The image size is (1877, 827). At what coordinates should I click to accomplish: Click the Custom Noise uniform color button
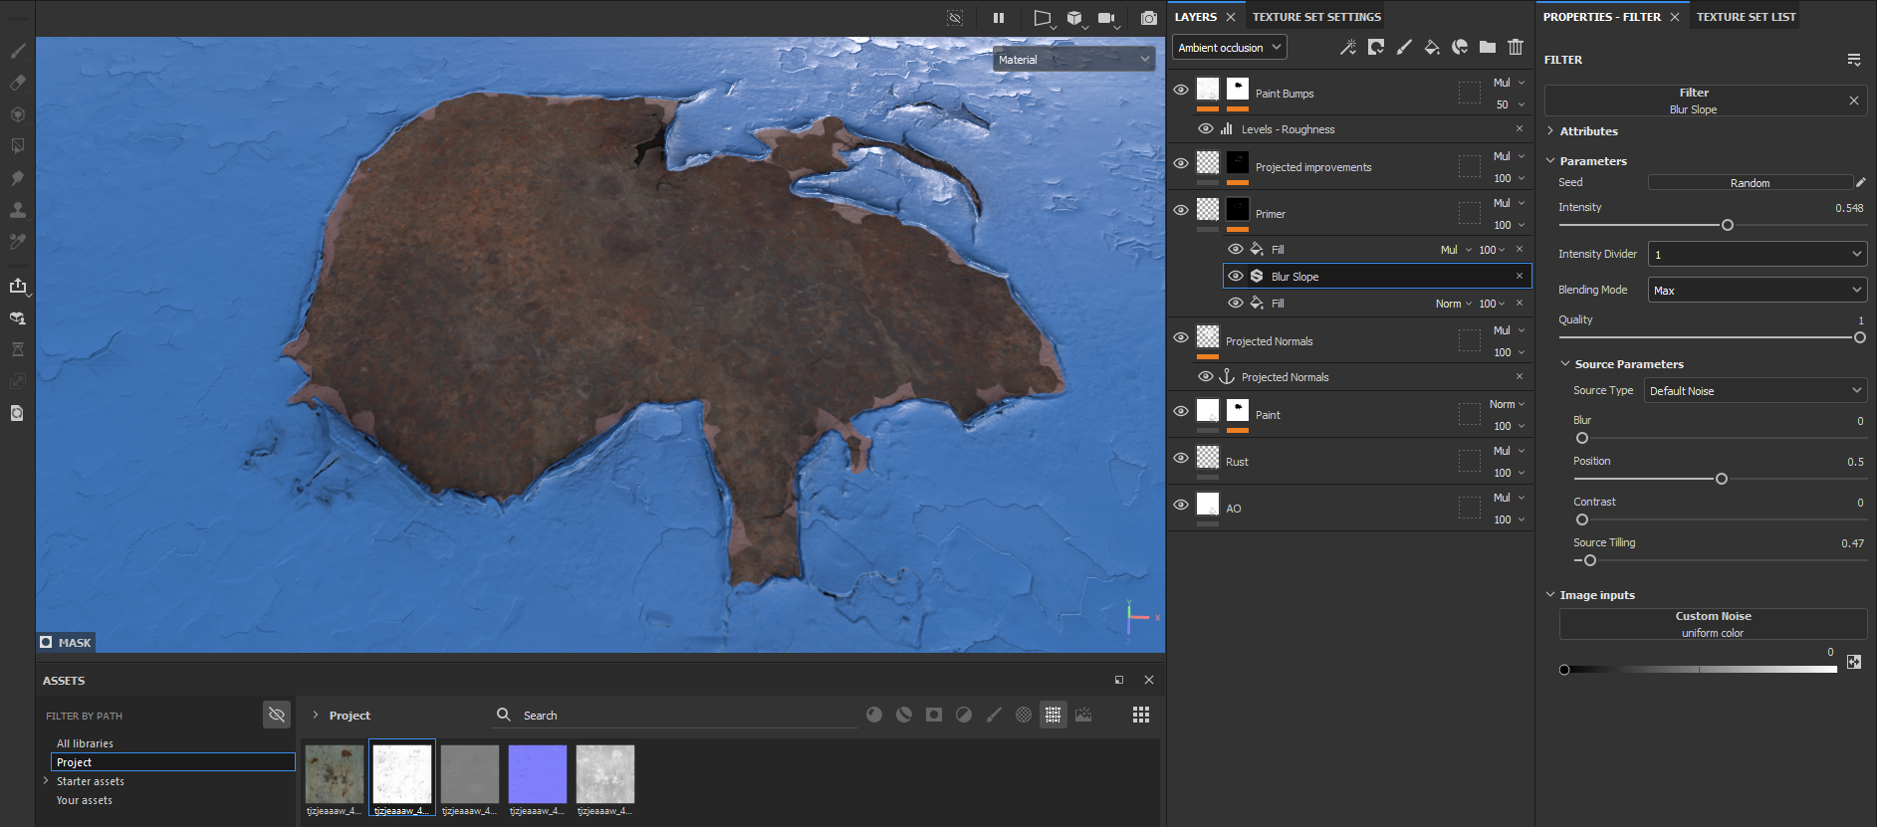pos(1712,624)
